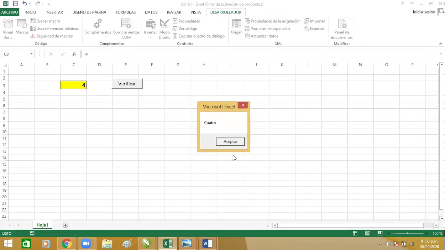Open the Complementos add-ins dialog
This screenshot has width=445, height=250.
click(x=98, y=27)
